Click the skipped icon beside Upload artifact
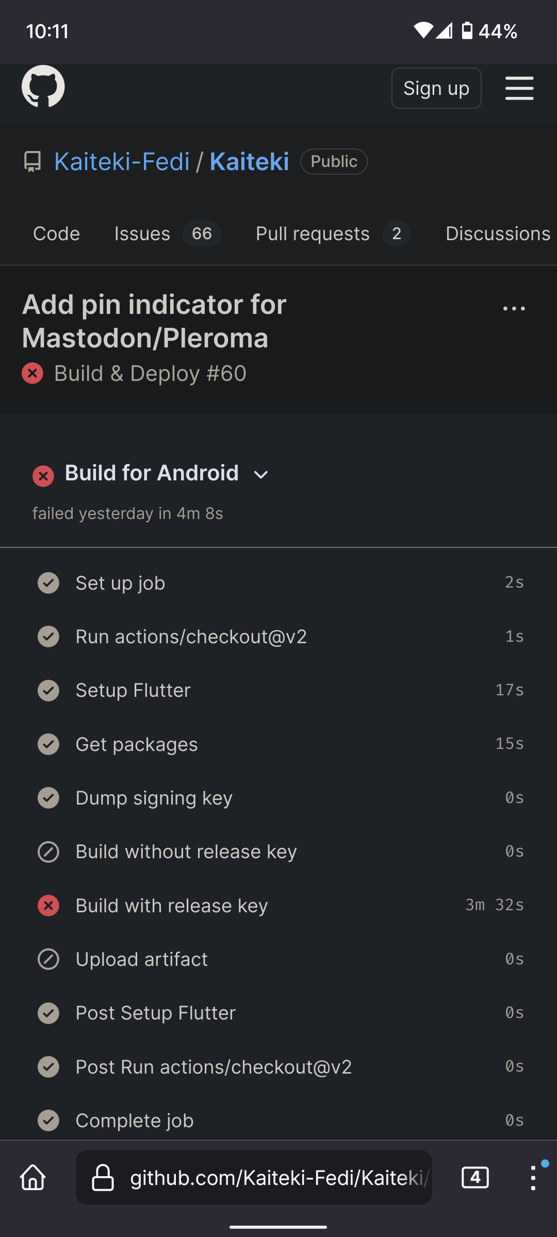557x1237 pixels. [x=48, y=959]
